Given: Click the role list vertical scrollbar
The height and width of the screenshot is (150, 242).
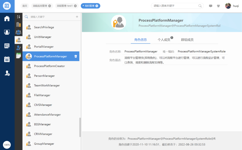Looking at the screenshot, I should [x=80, y=127].
